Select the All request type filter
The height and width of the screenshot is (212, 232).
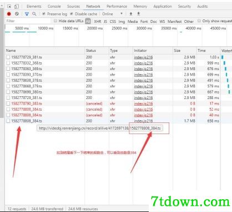coord(88,21)
